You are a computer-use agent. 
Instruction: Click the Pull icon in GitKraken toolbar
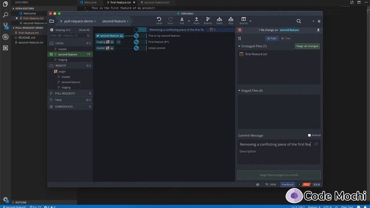point(182,19)
